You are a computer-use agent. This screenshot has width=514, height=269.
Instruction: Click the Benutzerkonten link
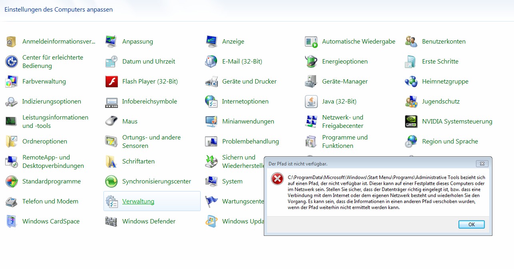(x=444, y=41)
